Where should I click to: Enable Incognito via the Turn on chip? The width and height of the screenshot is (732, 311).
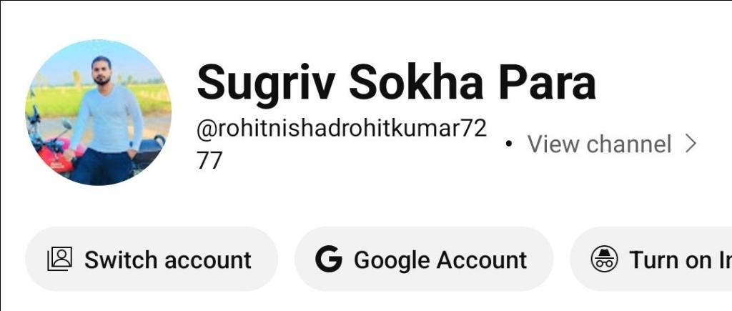pos(651,259)
